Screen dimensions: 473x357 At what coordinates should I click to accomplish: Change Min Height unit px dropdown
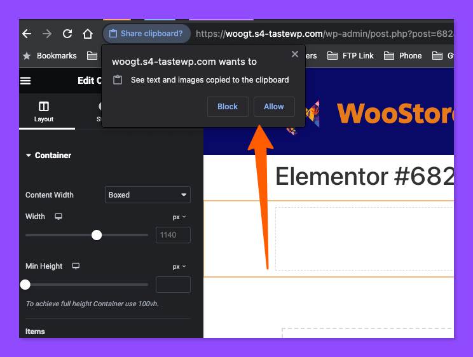point(179,267)
